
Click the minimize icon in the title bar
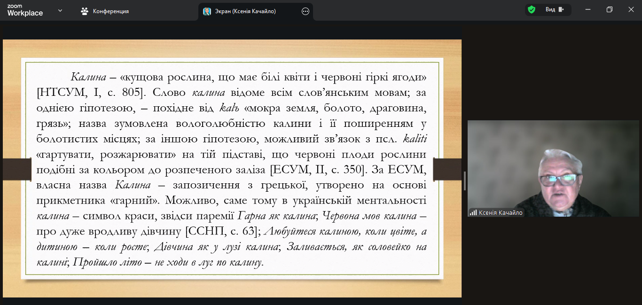[587, 9]
